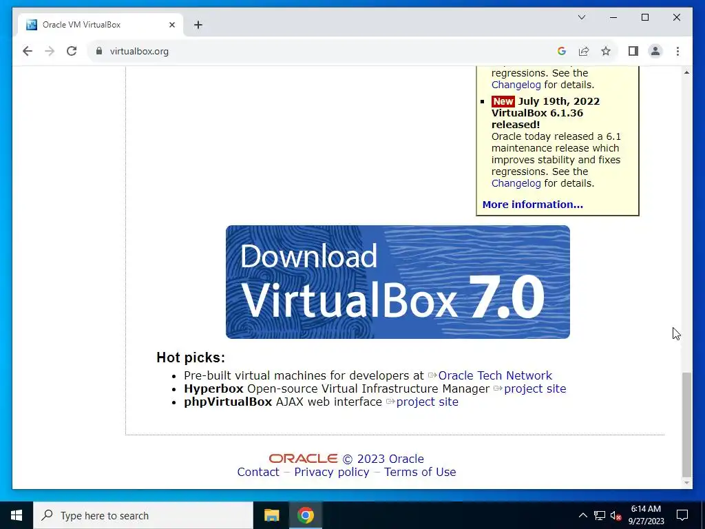Click the forward navigation arrow
Image resolution: width=705 pixels, height=529 pixels.
point(50,51)
